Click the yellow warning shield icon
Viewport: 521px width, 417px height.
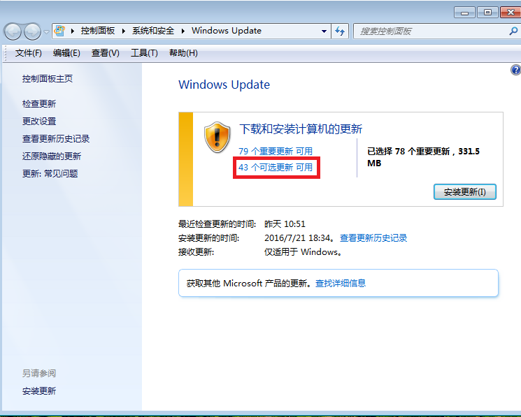217,137
